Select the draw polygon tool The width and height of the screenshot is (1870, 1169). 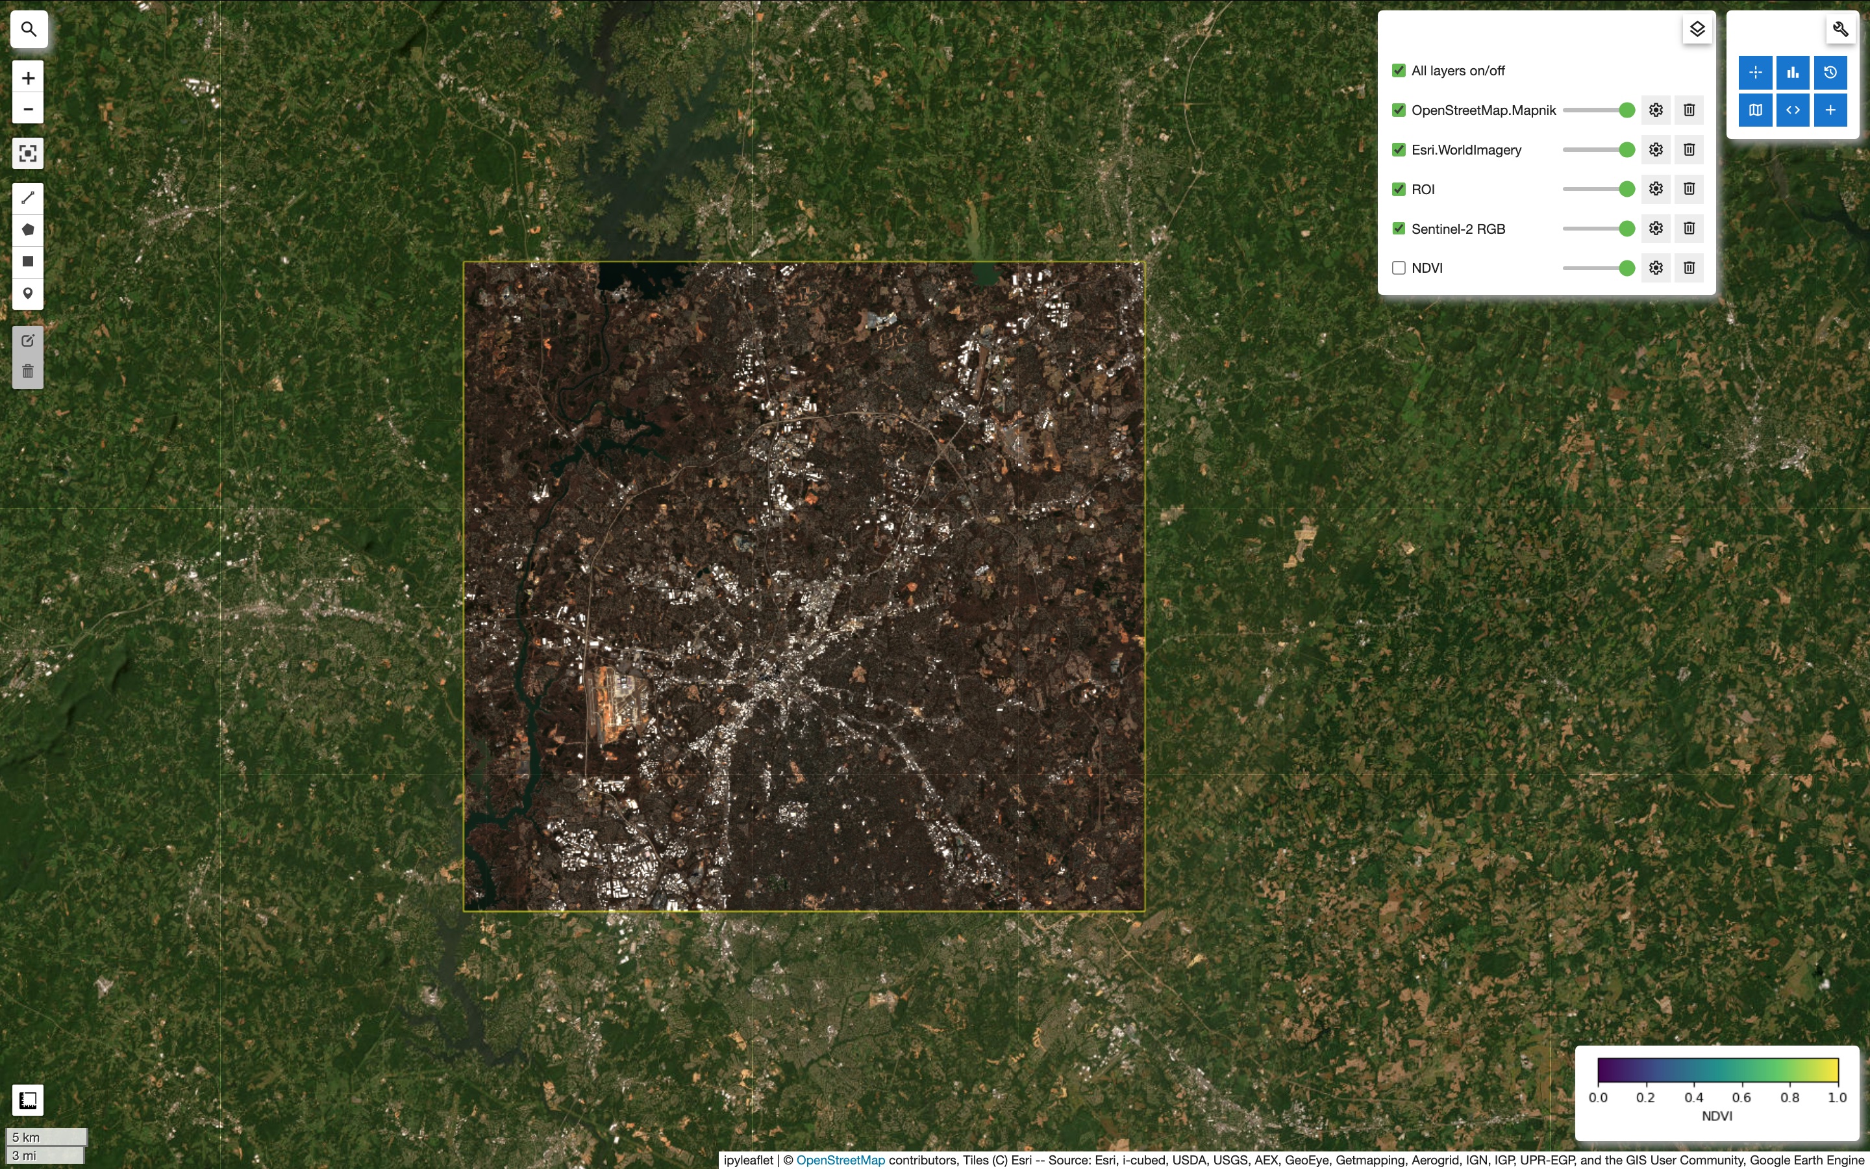point(28,230)
